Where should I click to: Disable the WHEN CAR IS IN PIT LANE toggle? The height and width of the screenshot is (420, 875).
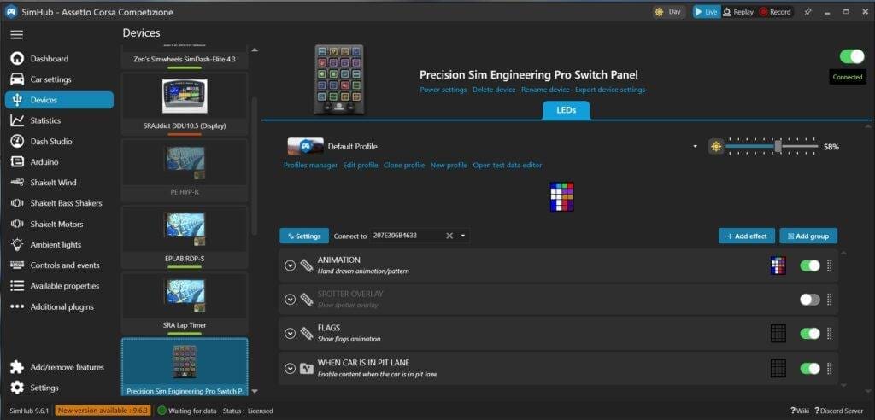coord(810,368)
